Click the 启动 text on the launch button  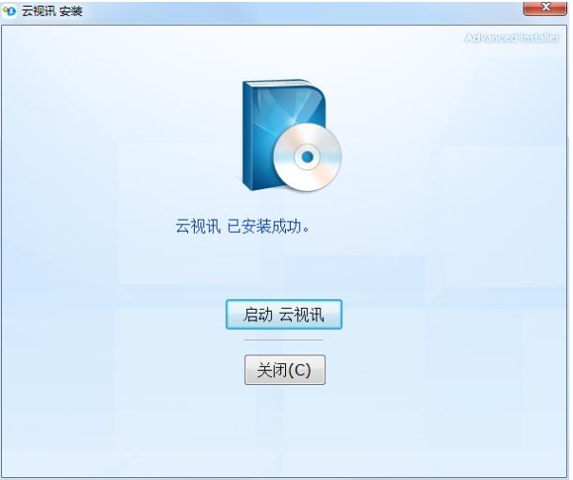(x=258, y=315)
